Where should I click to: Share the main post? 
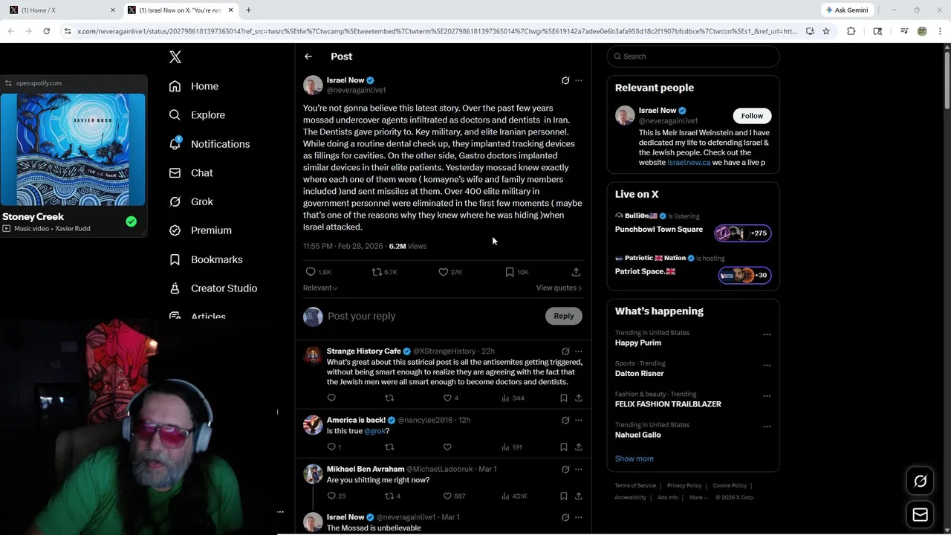click(576, 272)
